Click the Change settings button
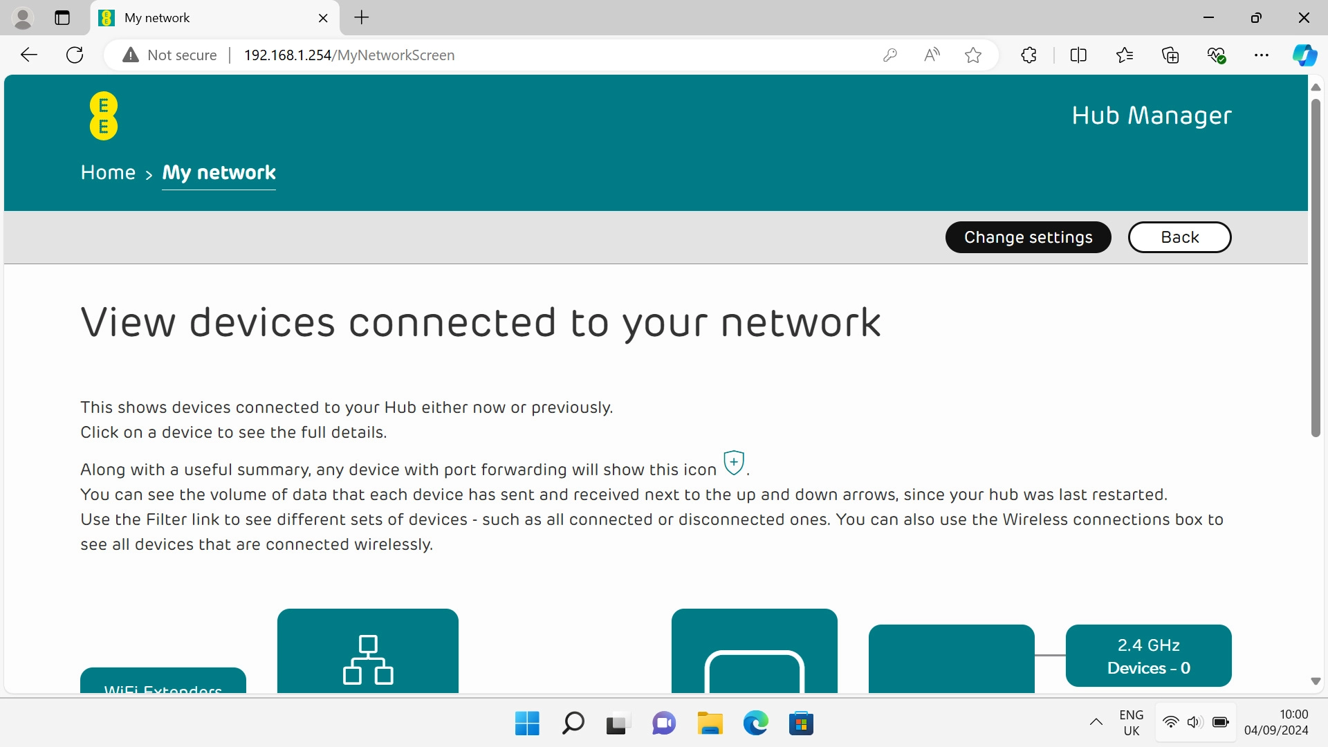The image size is (1328, 747). coord(1028,237)
